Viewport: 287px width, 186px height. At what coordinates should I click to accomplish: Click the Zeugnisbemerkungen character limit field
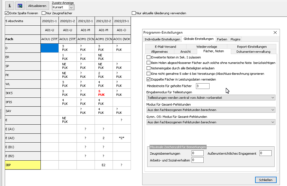pos(197,153)
